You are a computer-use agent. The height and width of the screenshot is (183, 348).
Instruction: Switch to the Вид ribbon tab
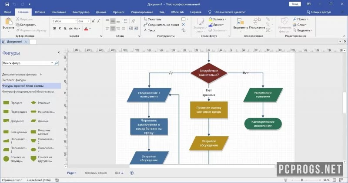[162, 12]
